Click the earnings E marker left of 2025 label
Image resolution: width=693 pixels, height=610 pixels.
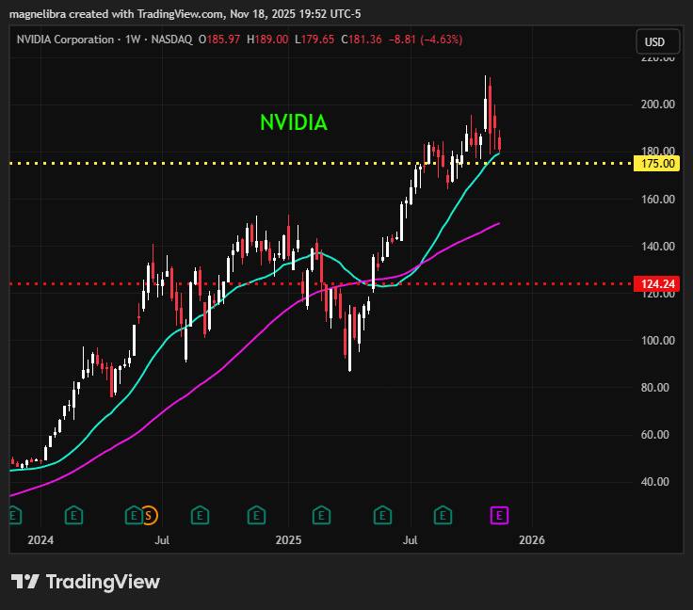click(x=256, y=515)
